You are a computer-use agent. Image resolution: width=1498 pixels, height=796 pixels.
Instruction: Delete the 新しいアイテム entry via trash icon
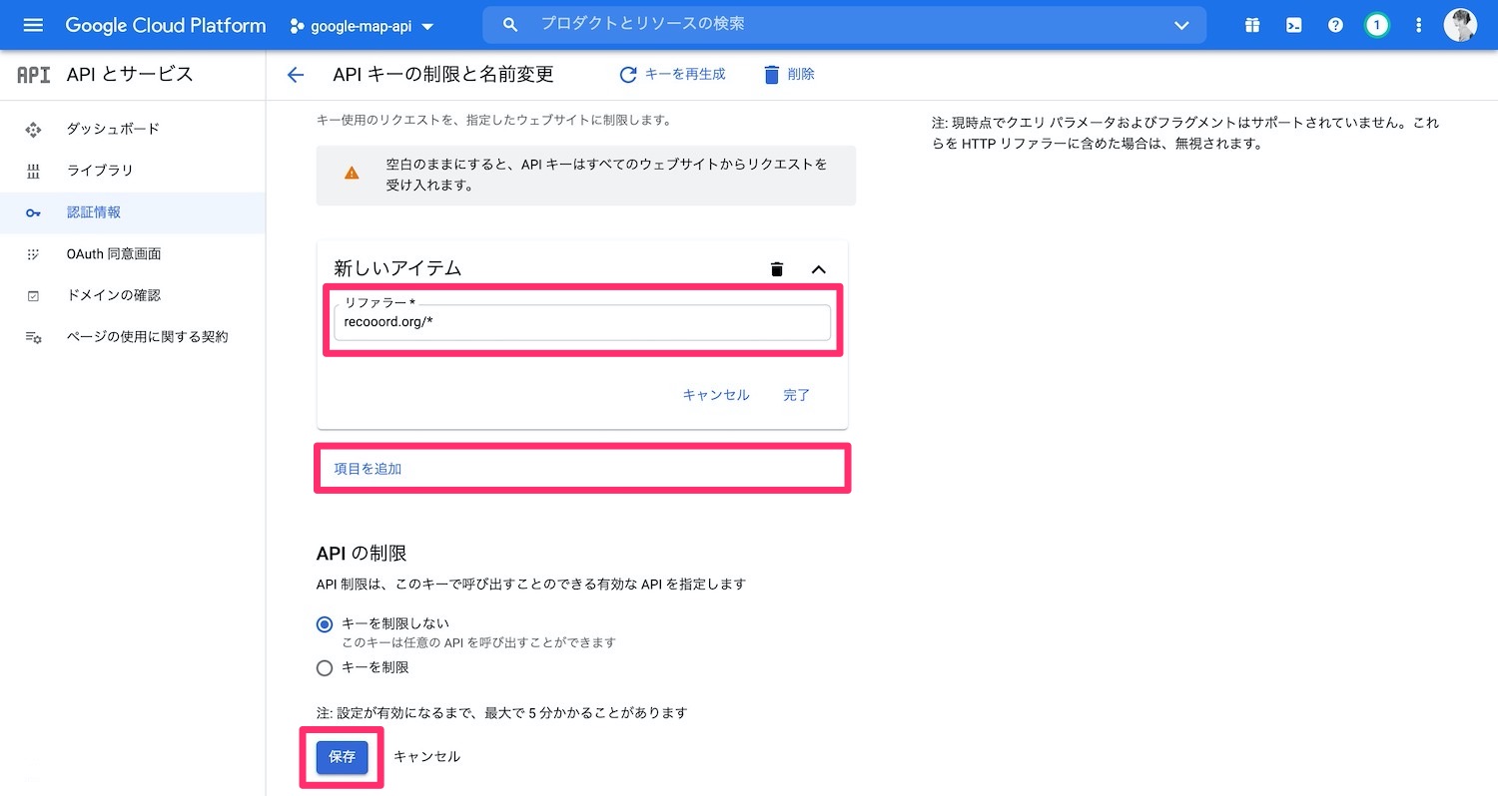[777, 268]
